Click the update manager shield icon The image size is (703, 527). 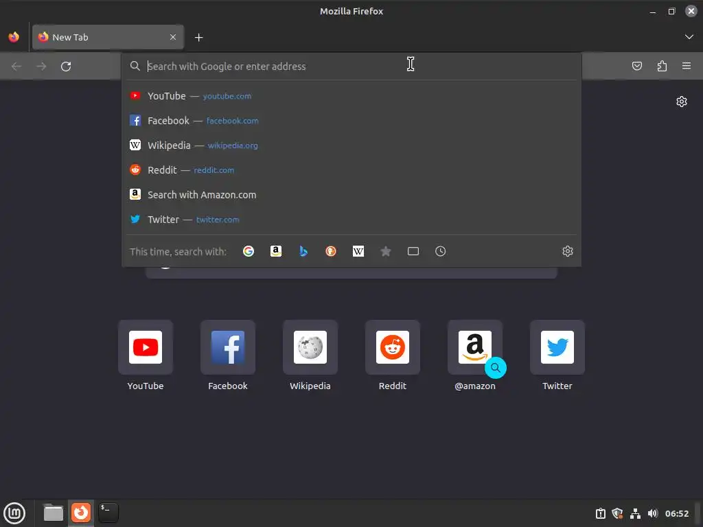pos(617,513)
